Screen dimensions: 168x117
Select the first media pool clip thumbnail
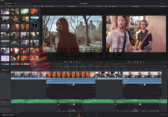click(x=5, y=11)
